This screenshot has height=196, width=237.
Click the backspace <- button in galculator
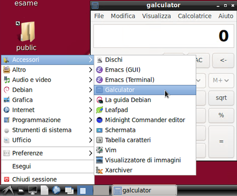click(x=223, y=60)
